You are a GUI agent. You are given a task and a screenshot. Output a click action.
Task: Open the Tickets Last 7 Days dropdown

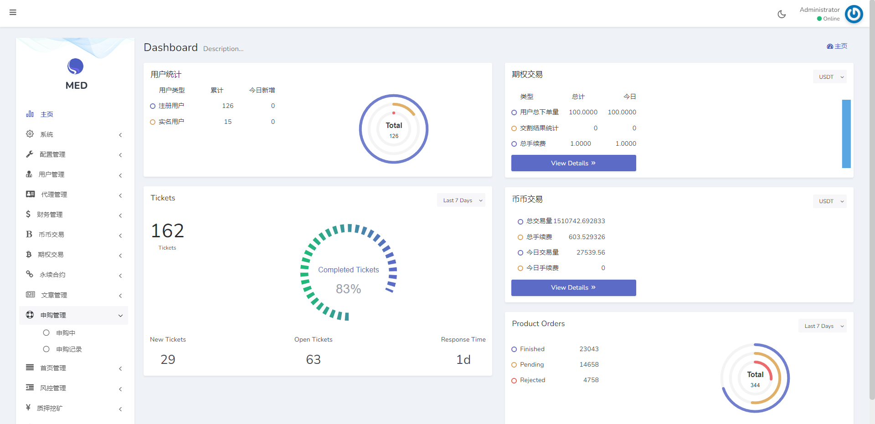pos(461,200)
